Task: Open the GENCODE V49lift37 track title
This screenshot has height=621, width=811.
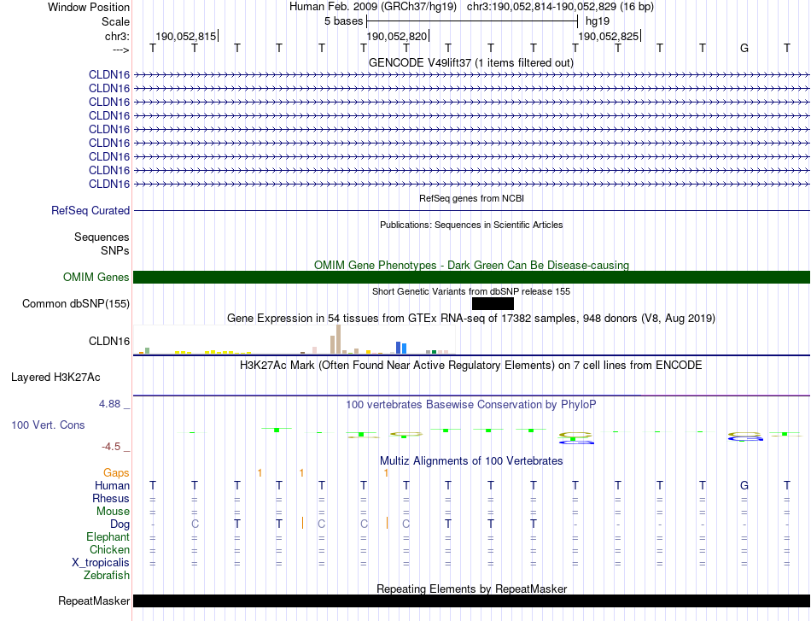Action: coord(471,62)
